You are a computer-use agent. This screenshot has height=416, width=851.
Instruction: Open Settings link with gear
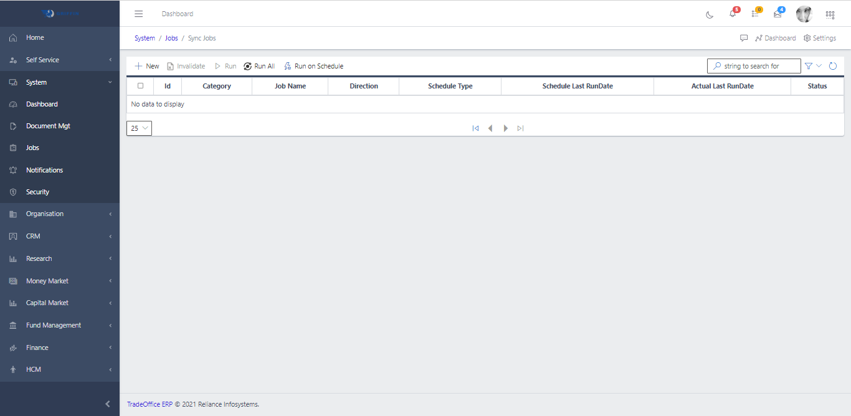point(820,38)
